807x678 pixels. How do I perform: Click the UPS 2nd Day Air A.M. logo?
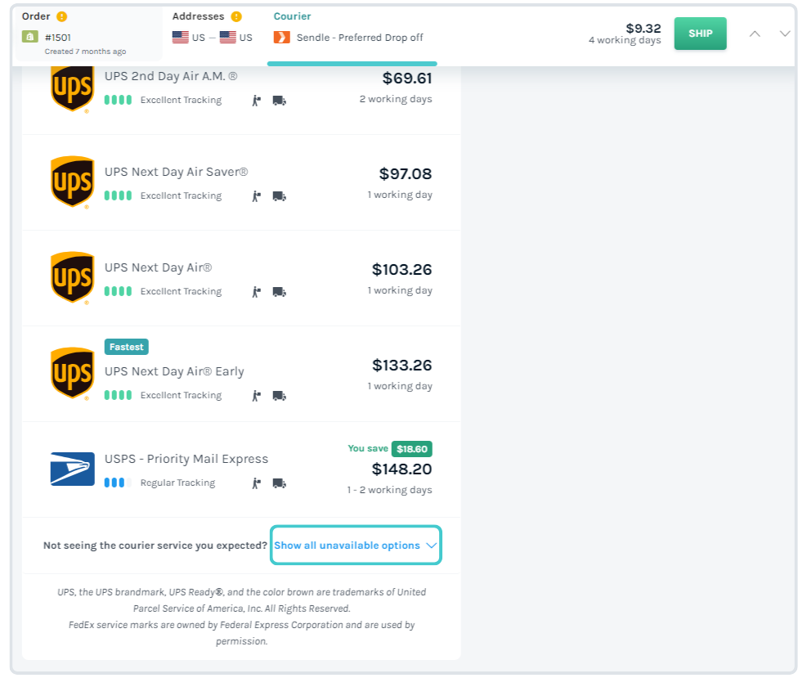click(x=72, y=88)
